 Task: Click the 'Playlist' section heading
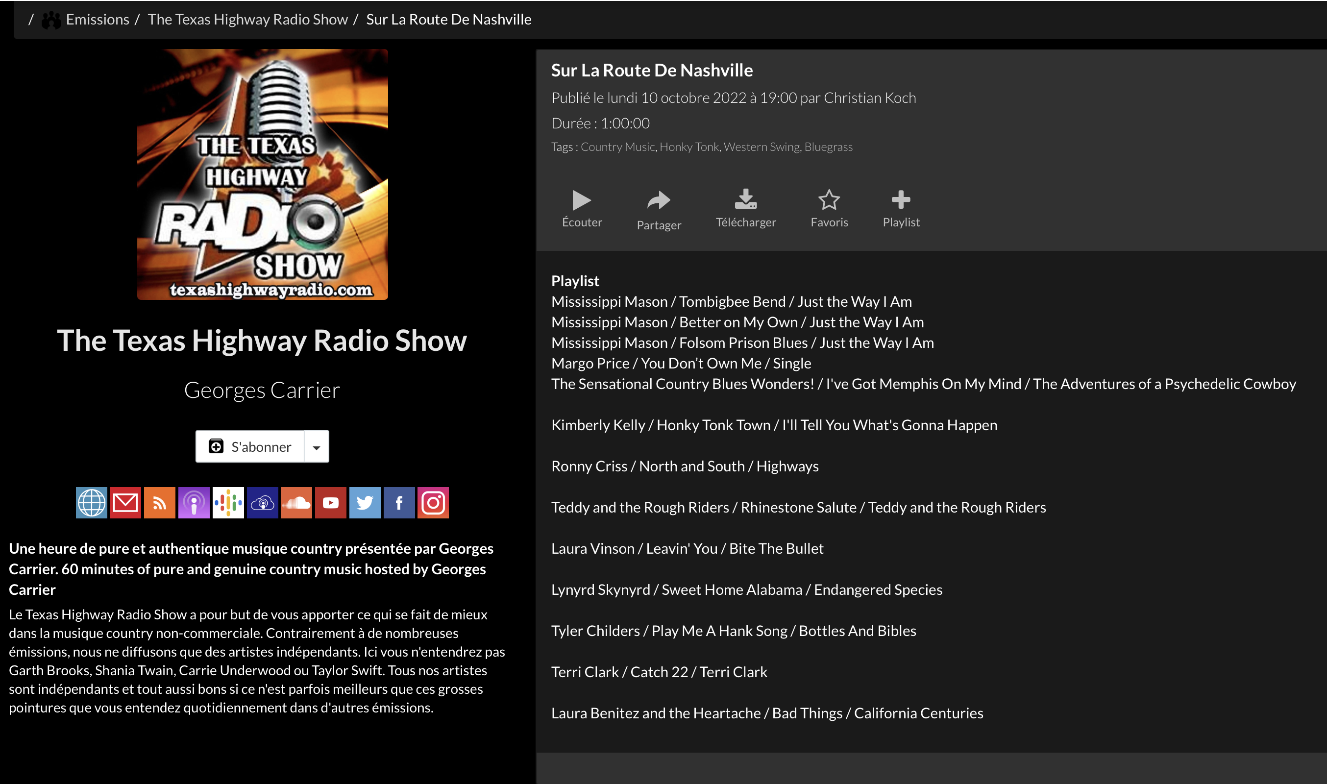click(x=575, y=281)
